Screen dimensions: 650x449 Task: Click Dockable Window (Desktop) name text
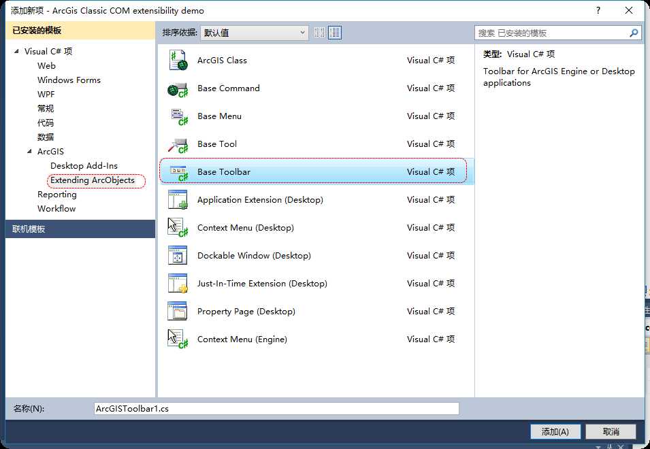tap(254, 256)
